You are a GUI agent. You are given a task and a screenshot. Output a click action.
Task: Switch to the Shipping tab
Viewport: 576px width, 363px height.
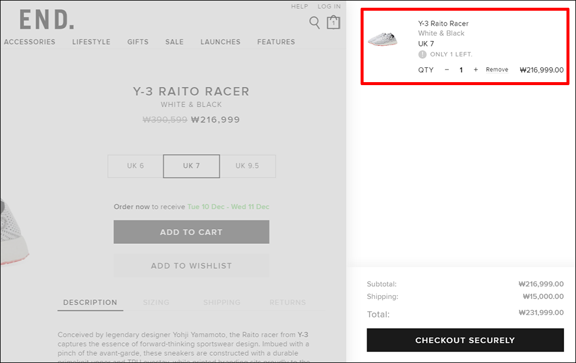point(221,302)
